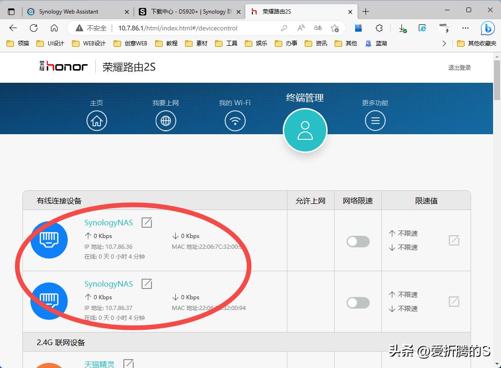Open Bing Copilot in the browser toolbar
The width and height of the screenshot is (501, 368).
487,28
